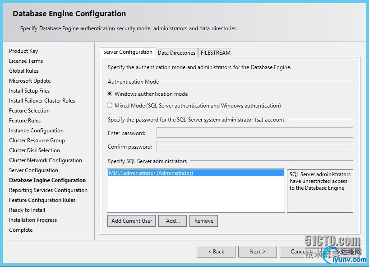Switch to the Server Configuration tab
The image size is (369, 267).
click(128, 52)
